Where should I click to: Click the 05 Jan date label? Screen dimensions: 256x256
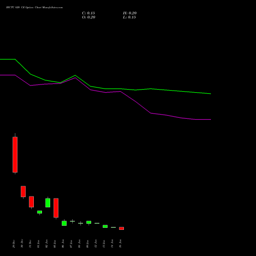55,244
